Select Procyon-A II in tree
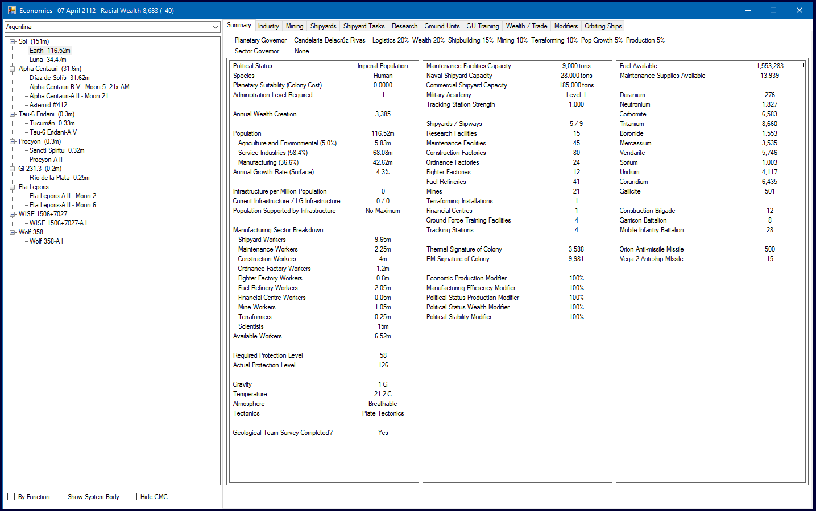 46,160
